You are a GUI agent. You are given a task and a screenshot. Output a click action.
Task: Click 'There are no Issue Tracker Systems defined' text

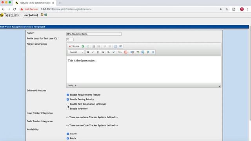tap(92, 117)
